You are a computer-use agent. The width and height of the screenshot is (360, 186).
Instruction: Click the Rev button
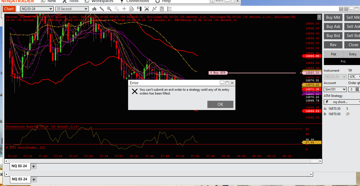(333, 45)
